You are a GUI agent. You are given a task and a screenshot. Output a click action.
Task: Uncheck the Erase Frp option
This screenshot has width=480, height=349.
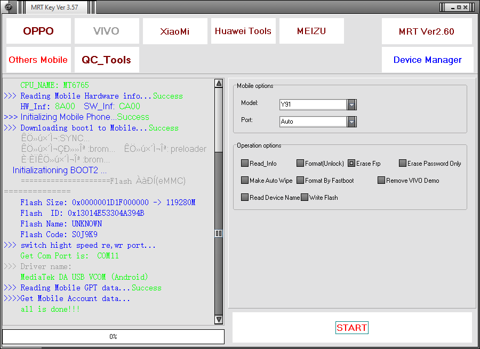click(x=351, y=163)
